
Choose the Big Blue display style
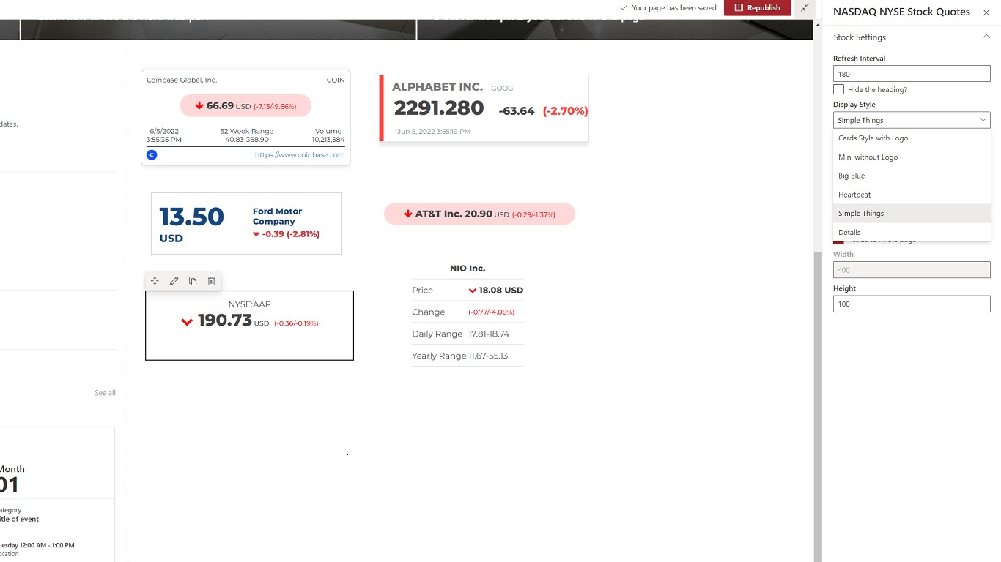[x=912, y=176]
